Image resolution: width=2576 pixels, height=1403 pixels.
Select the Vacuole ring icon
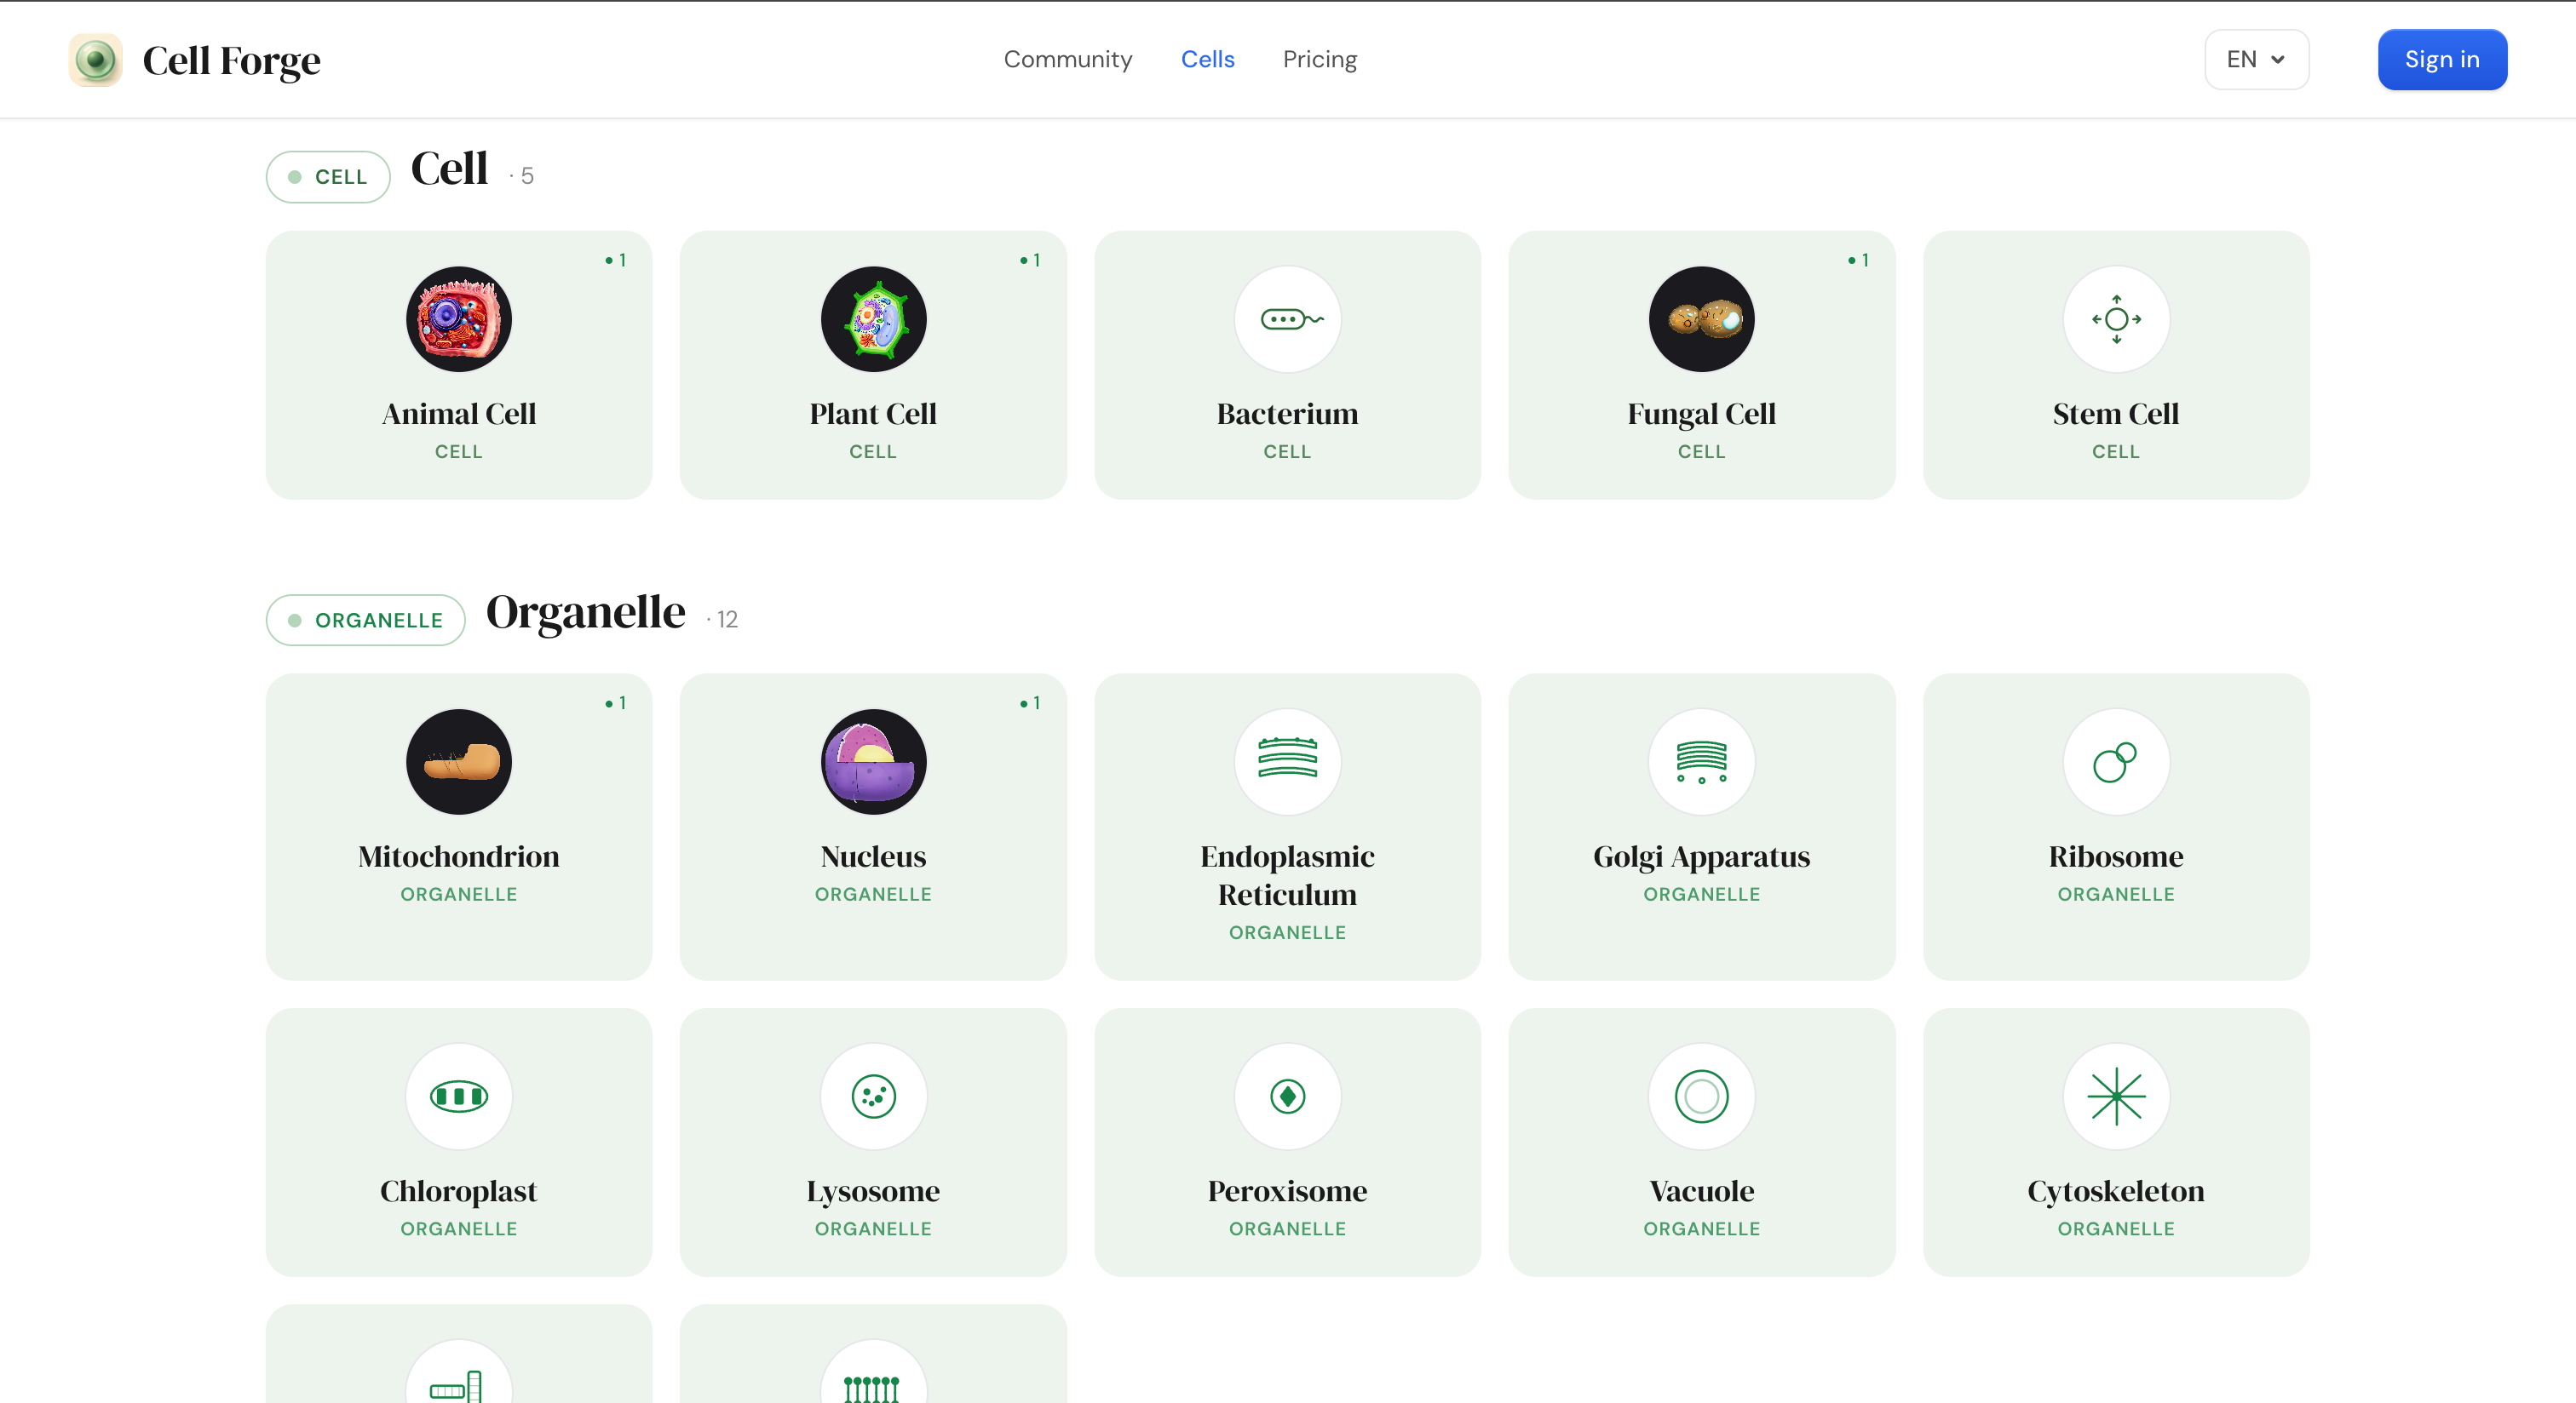pos(1701,1097)
